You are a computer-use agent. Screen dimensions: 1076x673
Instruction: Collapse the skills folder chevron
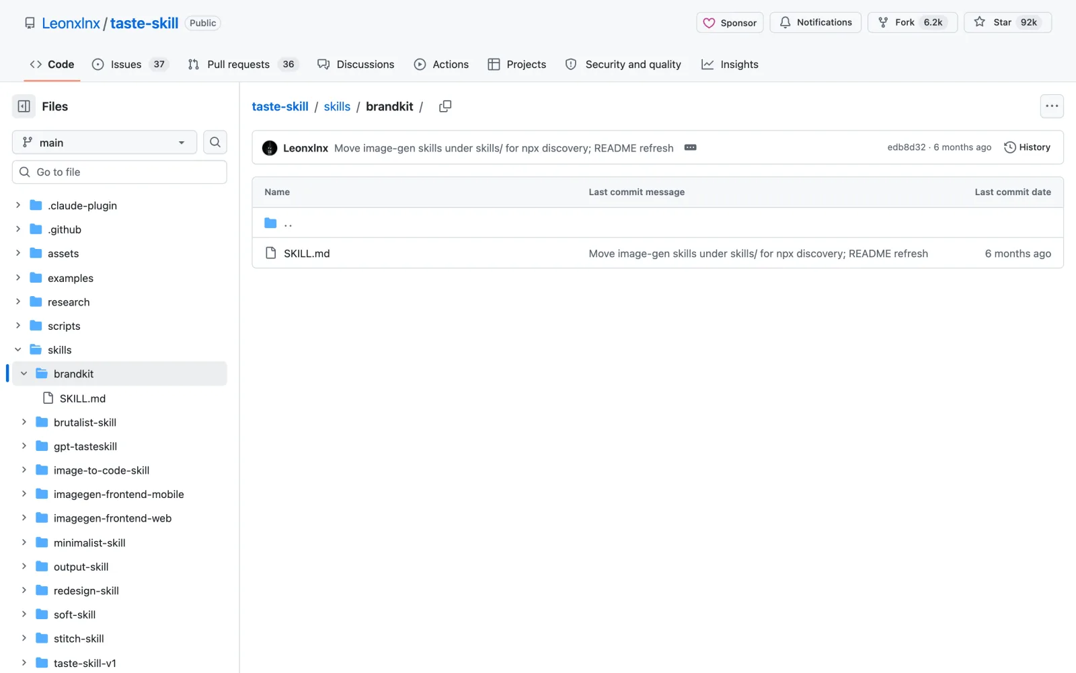(18, 350)
